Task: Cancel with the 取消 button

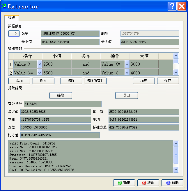Action: (148, 183)
